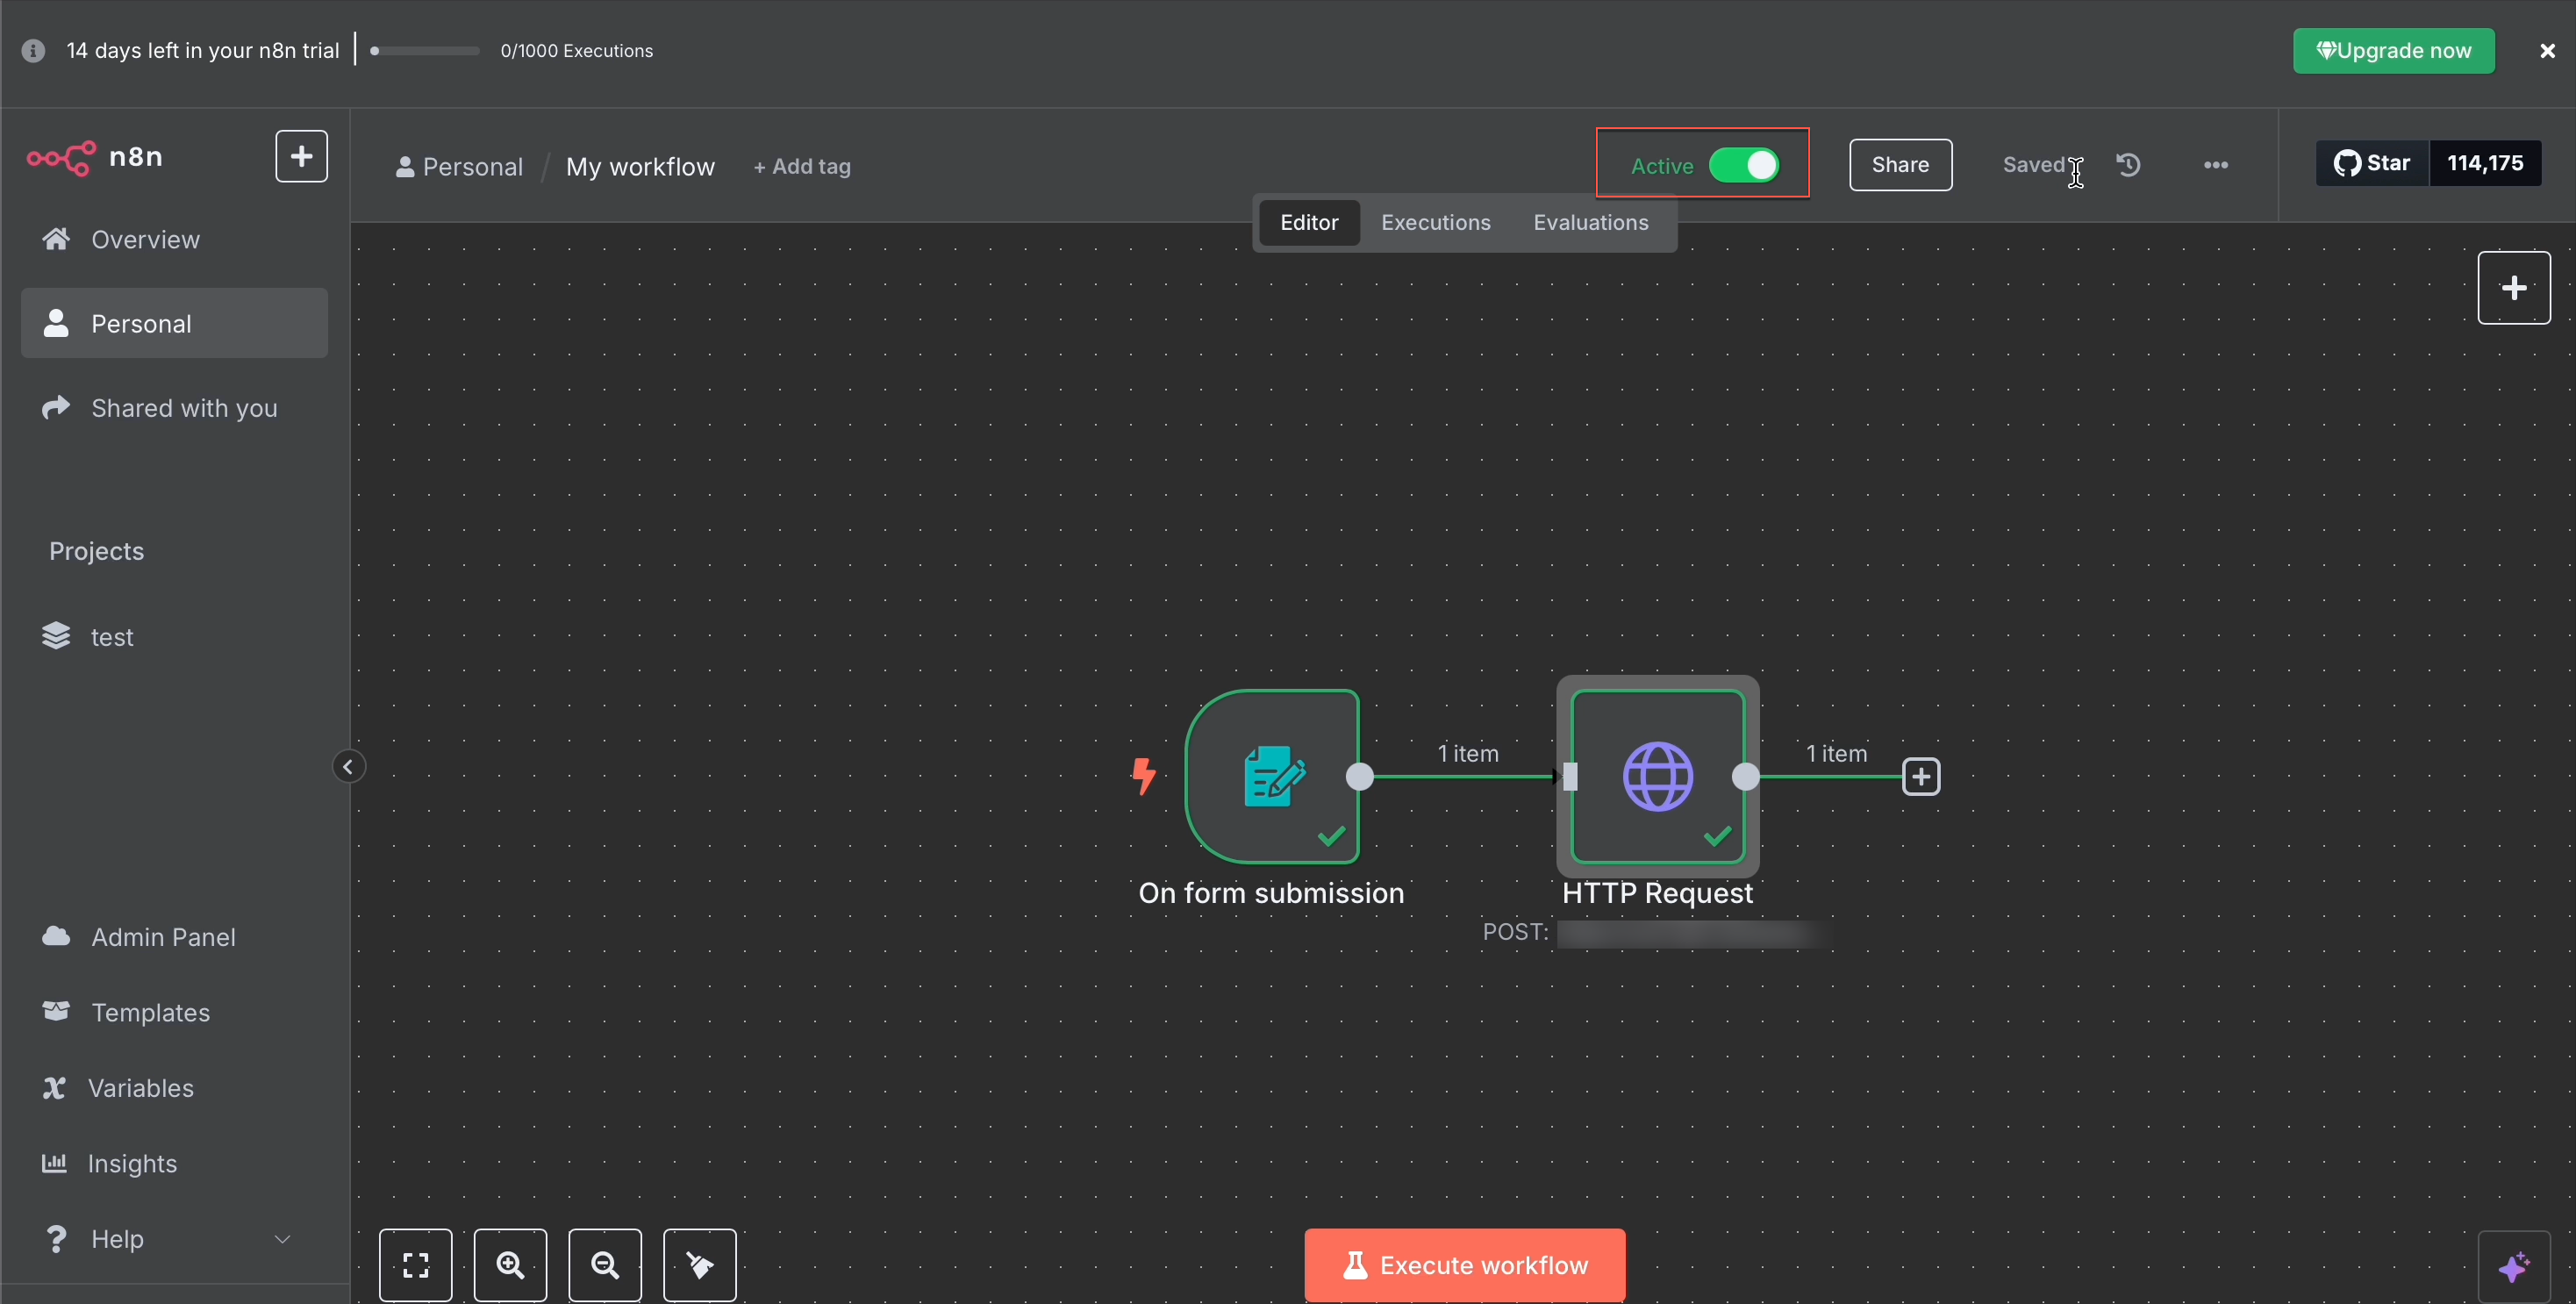Click the Share button

tap(1900, 165)
